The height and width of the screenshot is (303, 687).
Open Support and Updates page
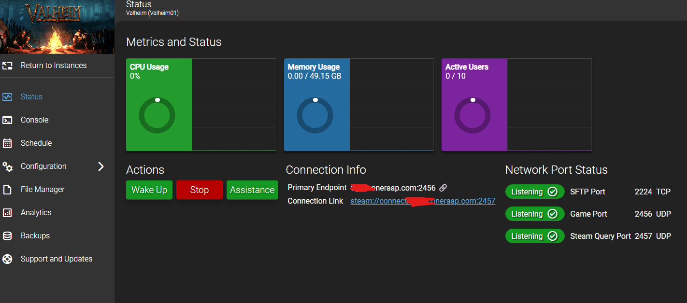[57, 259]
